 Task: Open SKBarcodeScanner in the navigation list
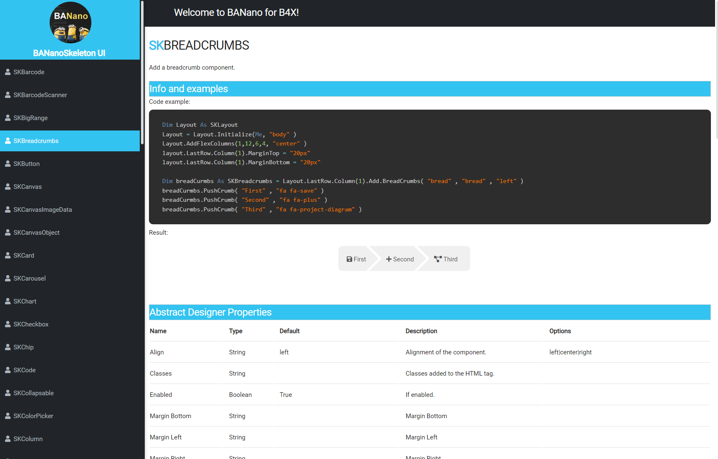pyautogui.click(x=40, y=95)
